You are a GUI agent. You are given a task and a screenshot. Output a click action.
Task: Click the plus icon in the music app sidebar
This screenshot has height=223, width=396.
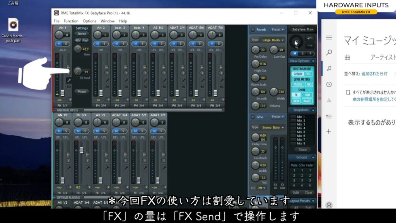click(329, 131)
